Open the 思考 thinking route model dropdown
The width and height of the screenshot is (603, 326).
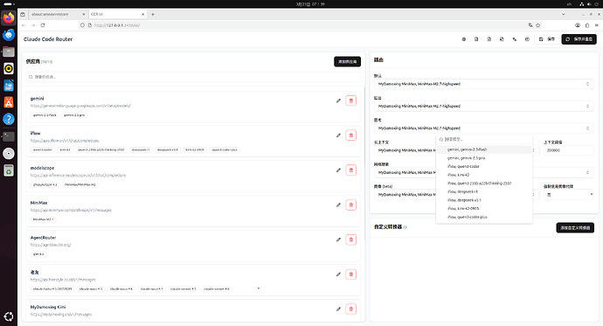click(483, 128)
